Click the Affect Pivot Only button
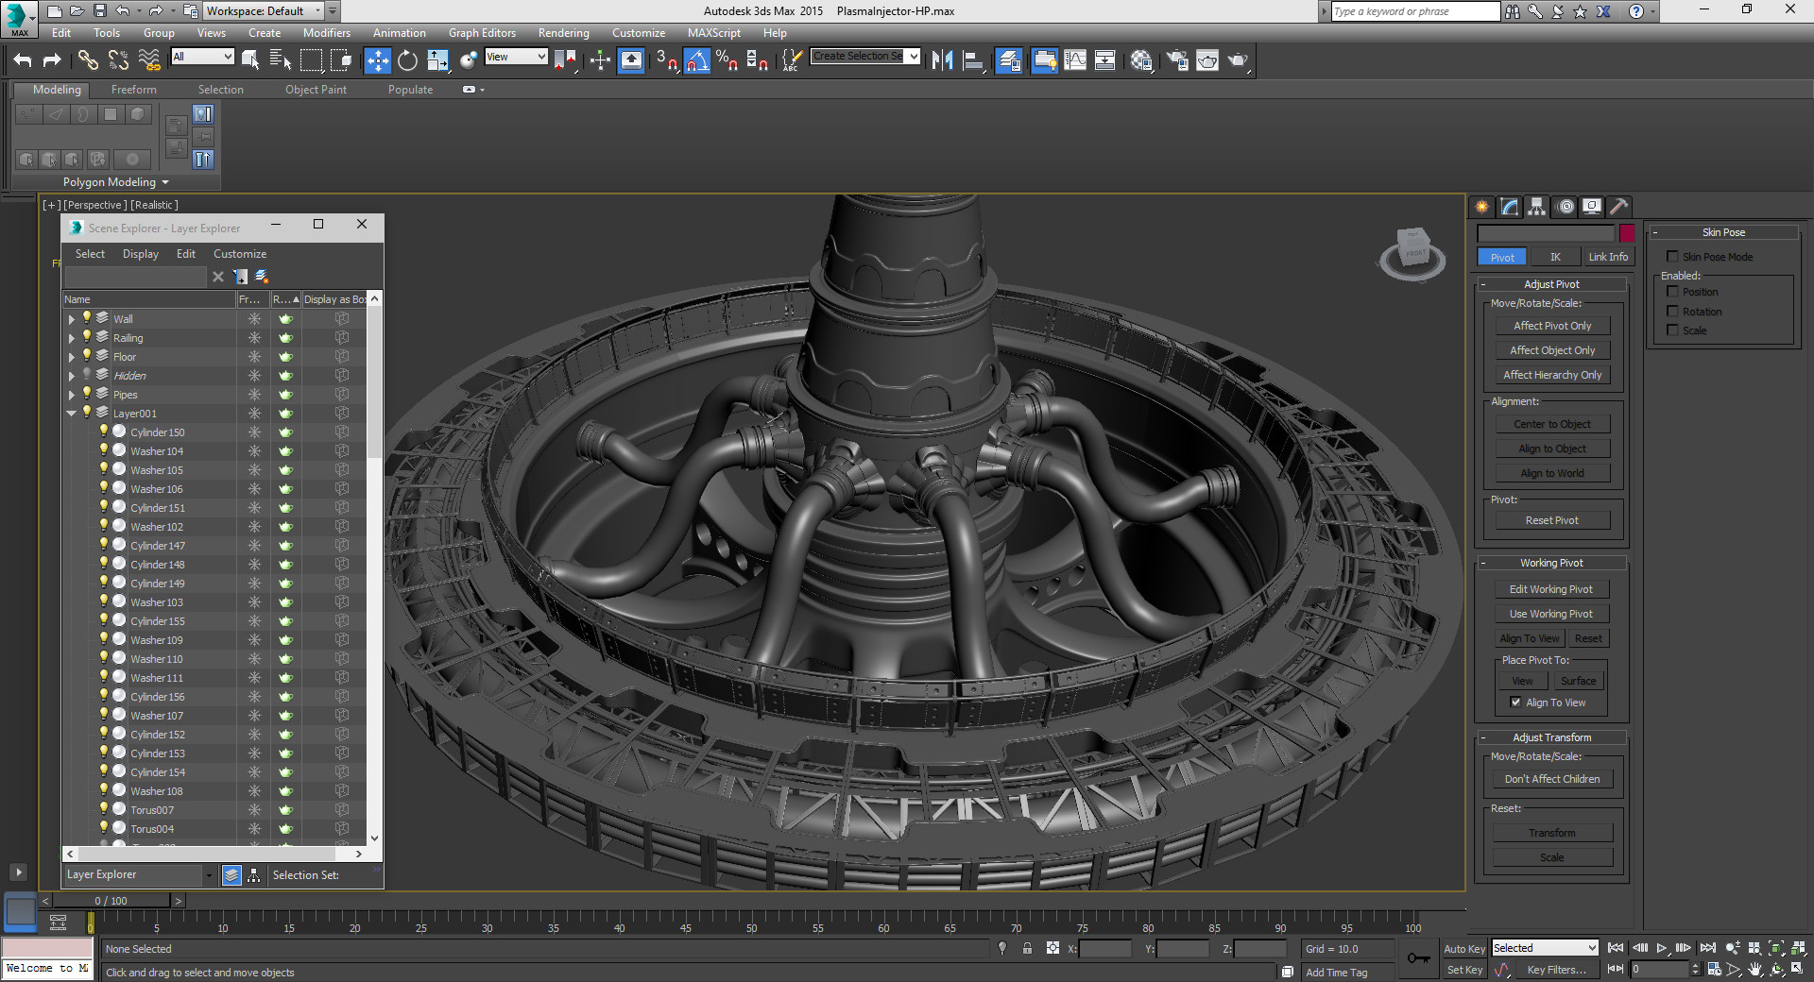 coord(1552,326)
